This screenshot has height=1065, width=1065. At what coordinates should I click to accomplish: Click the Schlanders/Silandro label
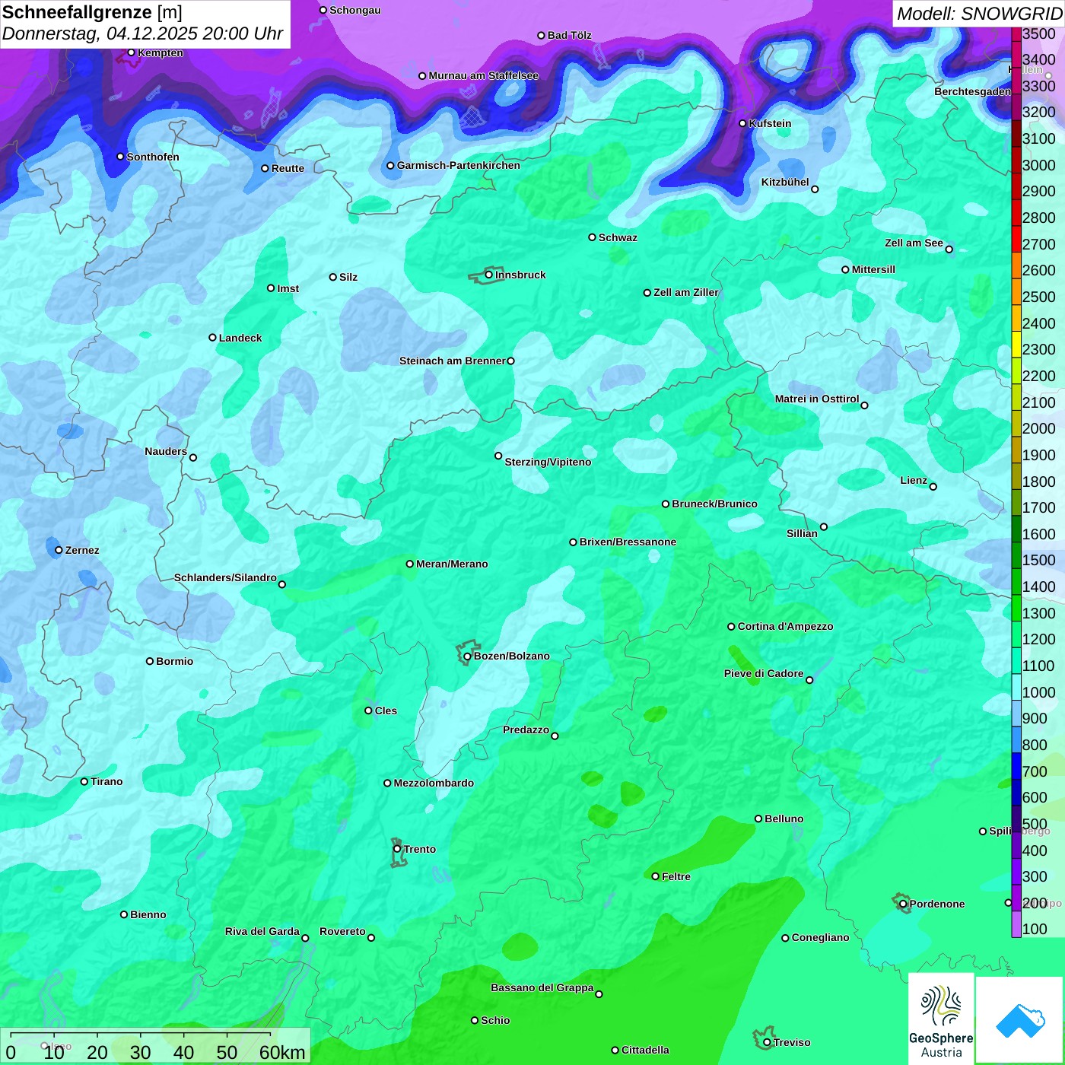point(225,577)
